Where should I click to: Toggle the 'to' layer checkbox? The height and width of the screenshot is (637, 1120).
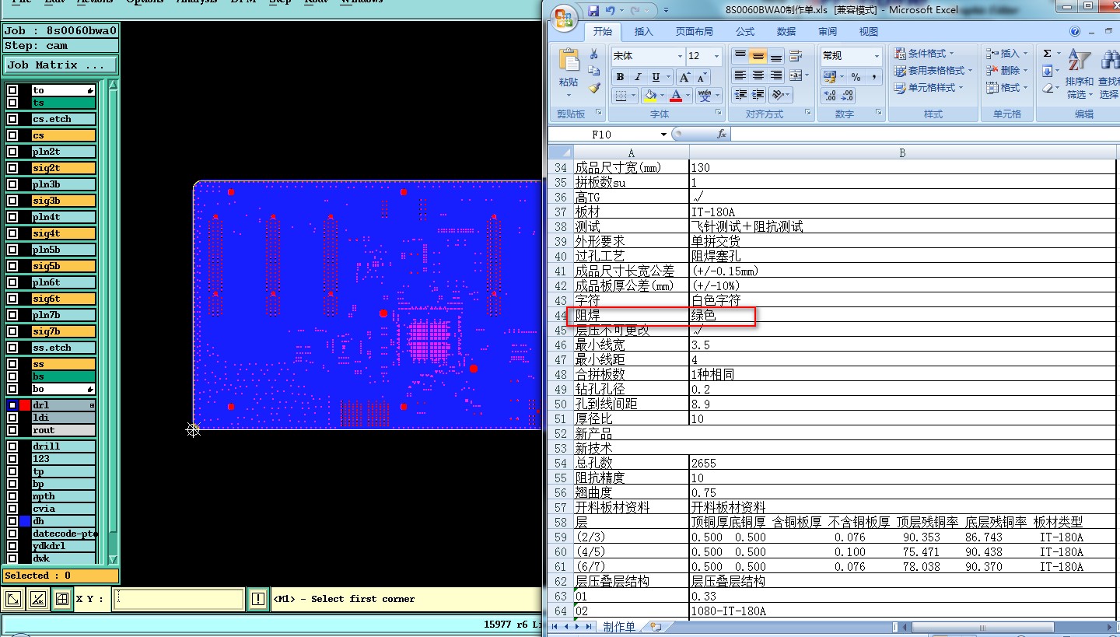point(12,90)
